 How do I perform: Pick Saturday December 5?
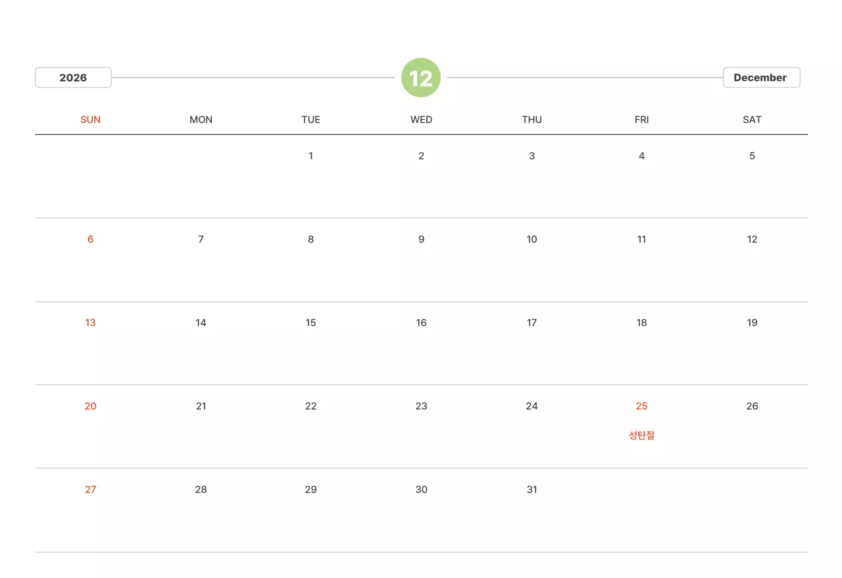[x=752, y=156]
